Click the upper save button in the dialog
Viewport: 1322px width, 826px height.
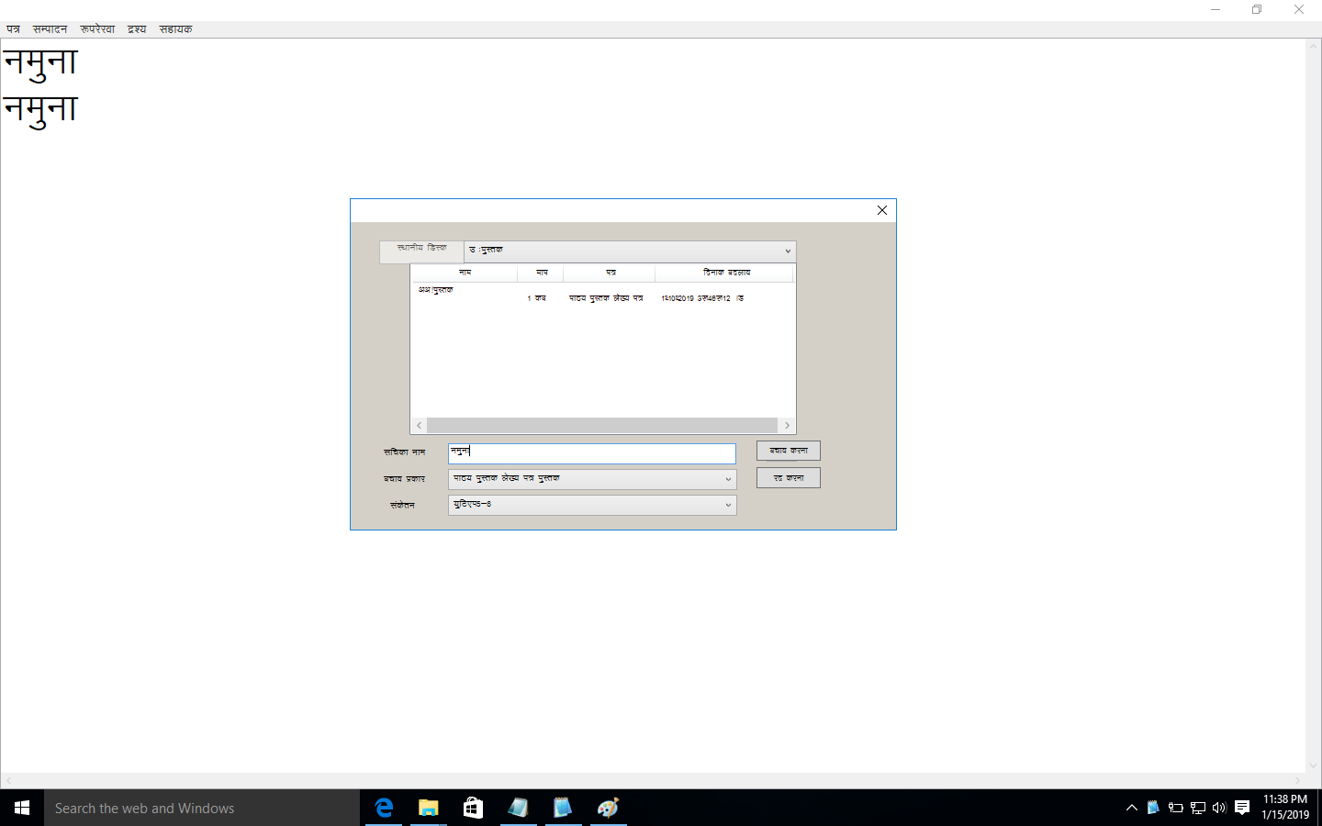[788, 451]
